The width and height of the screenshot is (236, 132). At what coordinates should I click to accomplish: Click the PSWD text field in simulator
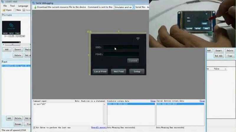[121, 54]
